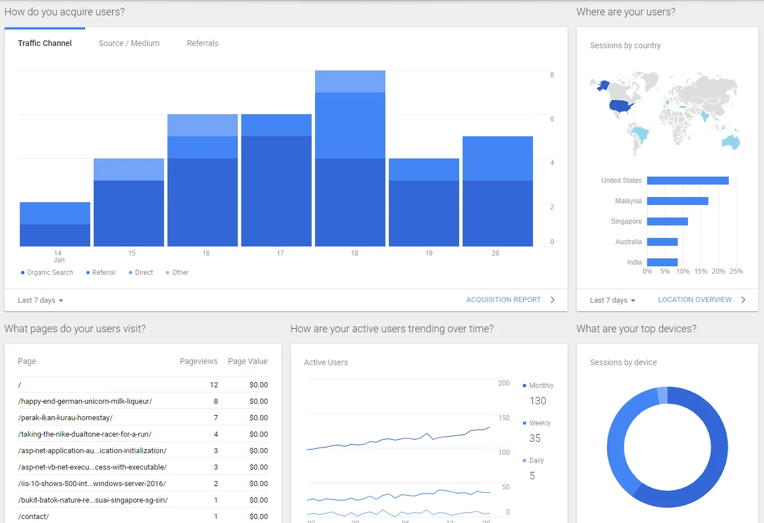This screenshot has width=764, height=523.
Task: Click the Malaysia bar in Sessions by country
Action: click(x=678, y=201)
